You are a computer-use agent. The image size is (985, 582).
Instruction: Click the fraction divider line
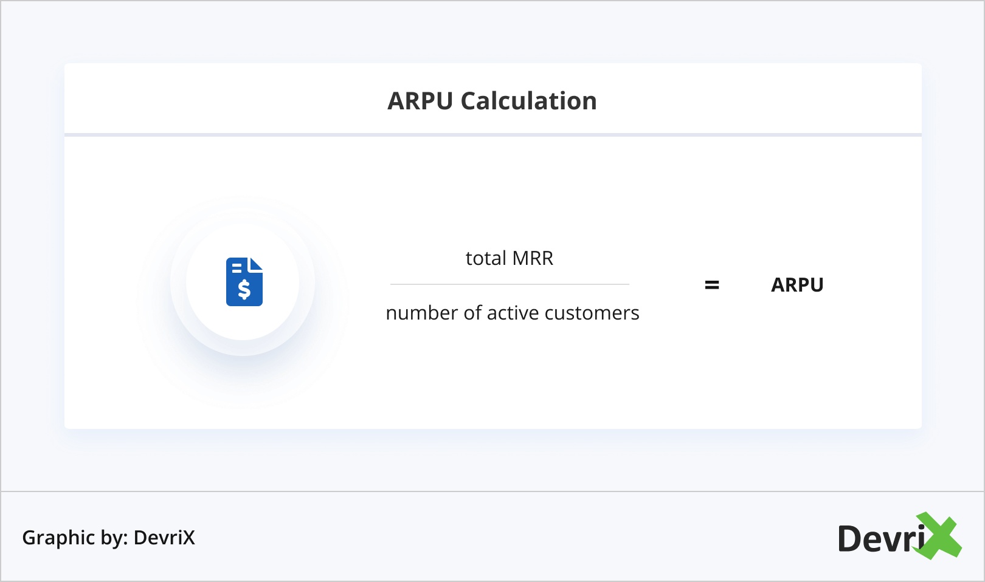(510, 284)
